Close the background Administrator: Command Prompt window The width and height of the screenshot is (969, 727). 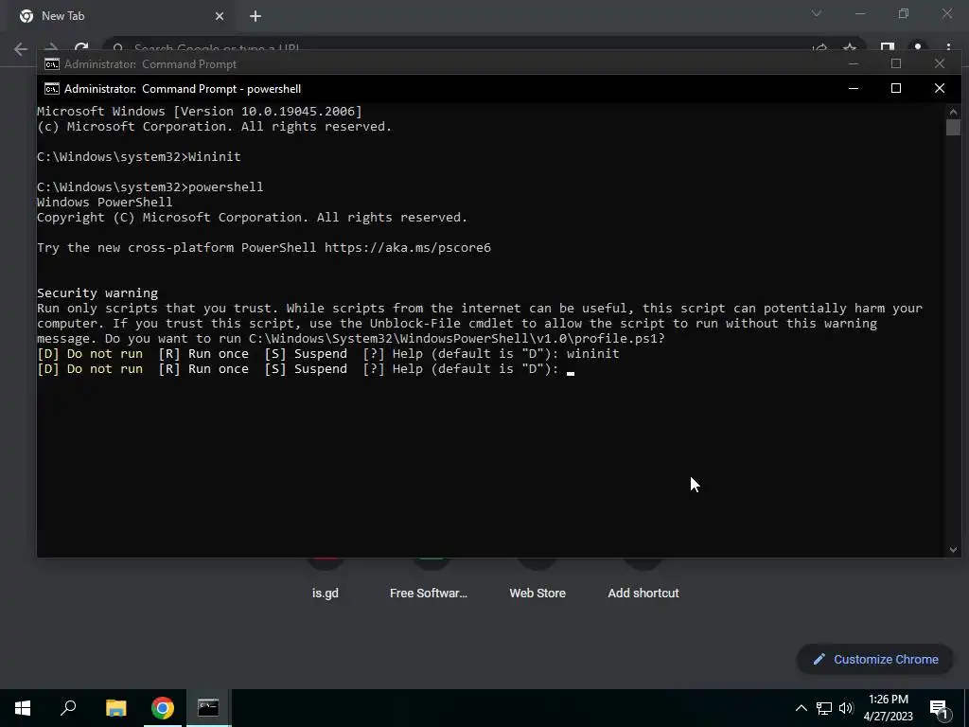click(x=940, y=63)
